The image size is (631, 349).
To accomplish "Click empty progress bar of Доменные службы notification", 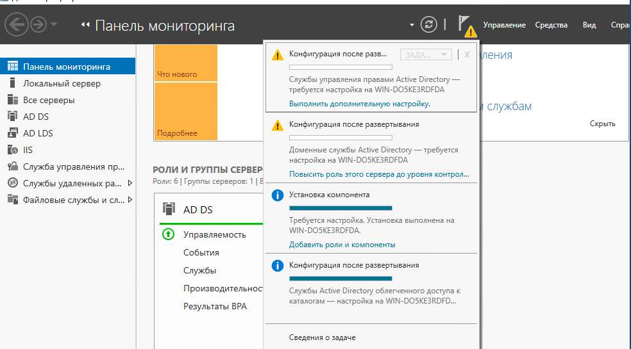I will tap(341, 138).
